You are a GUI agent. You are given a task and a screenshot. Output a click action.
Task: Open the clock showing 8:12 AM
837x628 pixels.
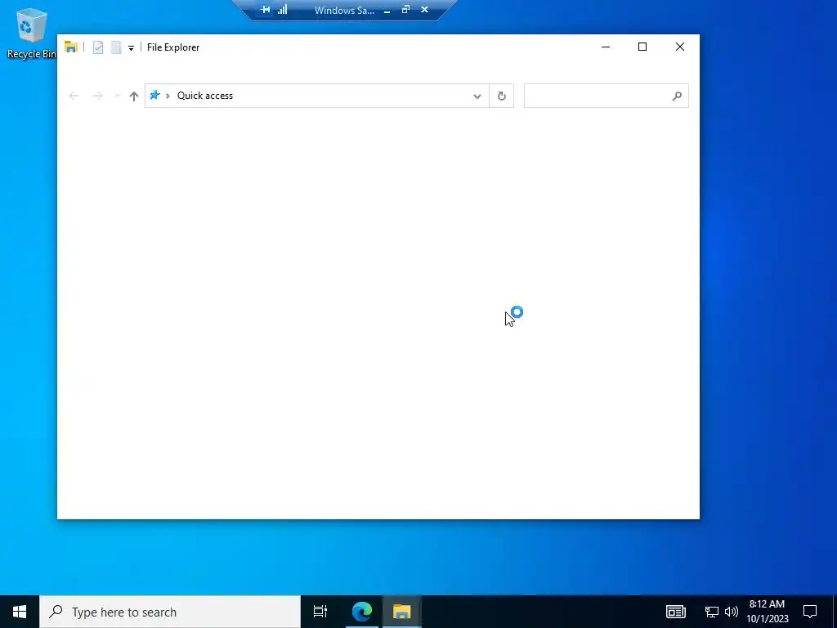pyautogui.click(x=767, y=612)
